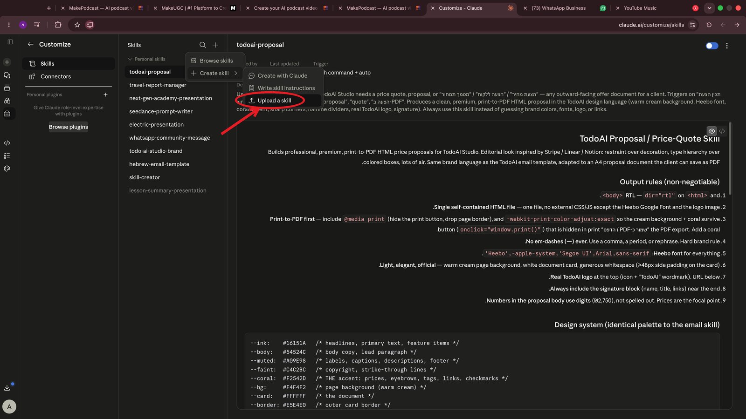
Task: Open the three-dot menu for todoai-proposal
Action: (x=727, y=46)
